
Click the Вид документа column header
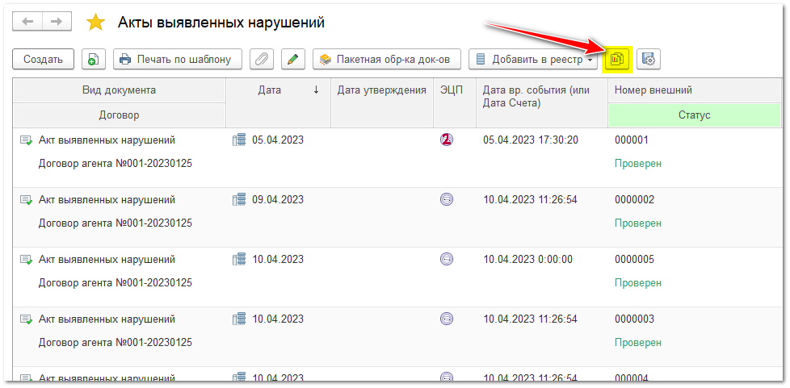[119, 90]
